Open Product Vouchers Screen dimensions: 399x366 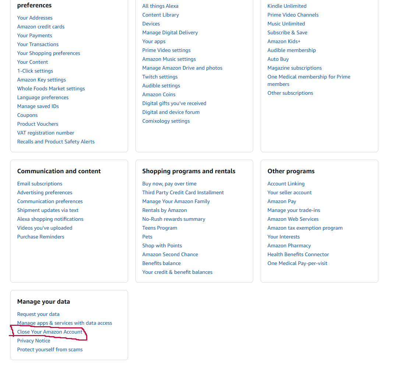[x=38, y=124]
